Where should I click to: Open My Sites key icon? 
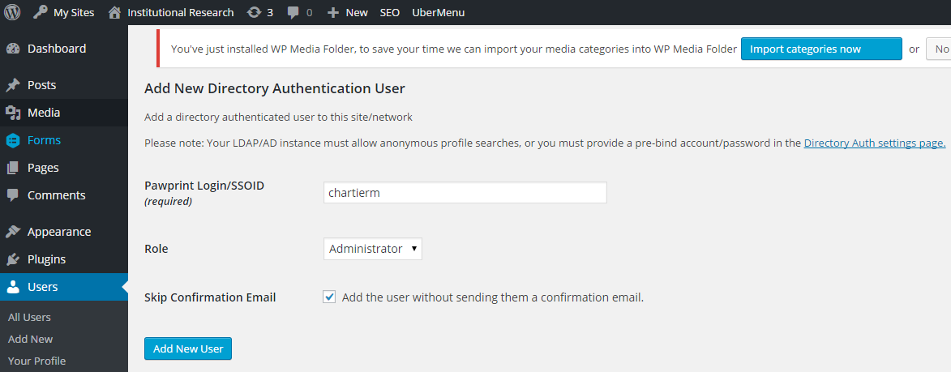pos(40,12)
